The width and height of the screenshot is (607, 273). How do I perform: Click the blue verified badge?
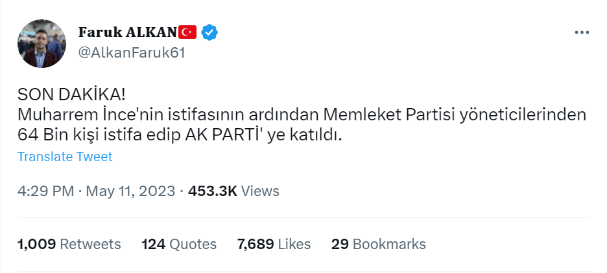tap(208, 32)
